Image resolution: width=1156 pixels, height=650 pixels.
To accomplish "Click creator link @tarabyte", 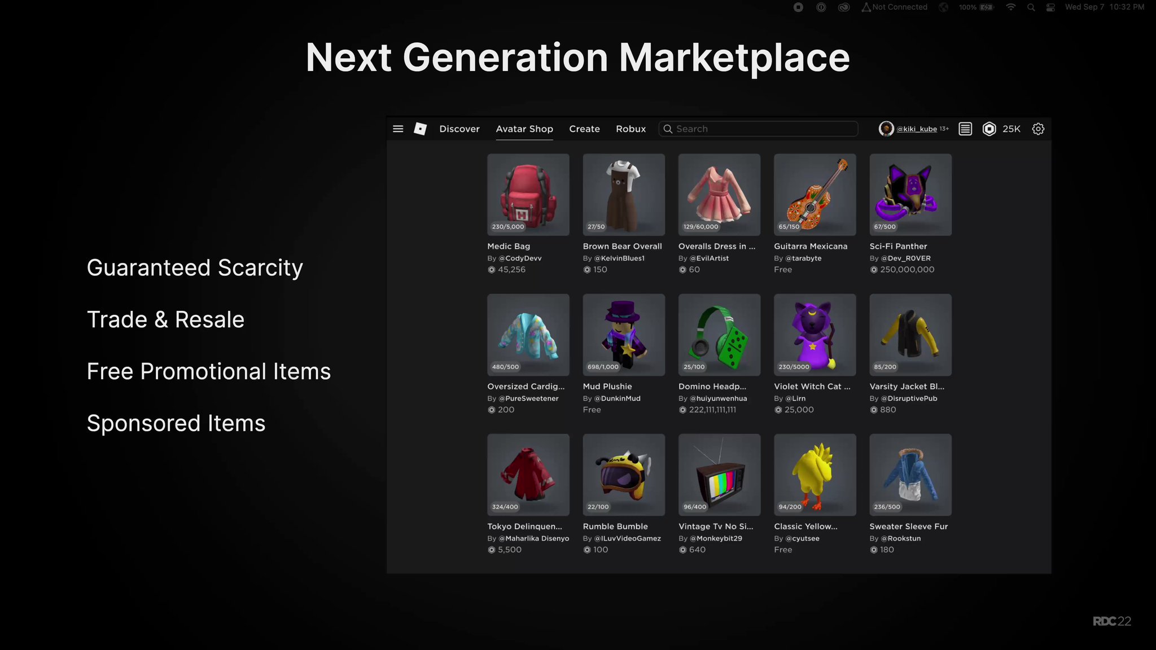I will (x=803, y=258).
